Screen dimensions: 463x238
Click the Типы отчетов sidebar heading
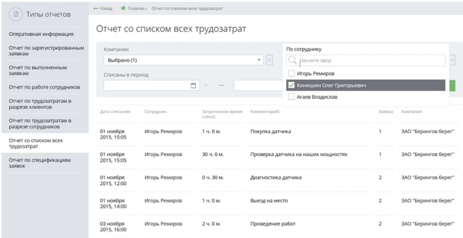tap(49, 14)
